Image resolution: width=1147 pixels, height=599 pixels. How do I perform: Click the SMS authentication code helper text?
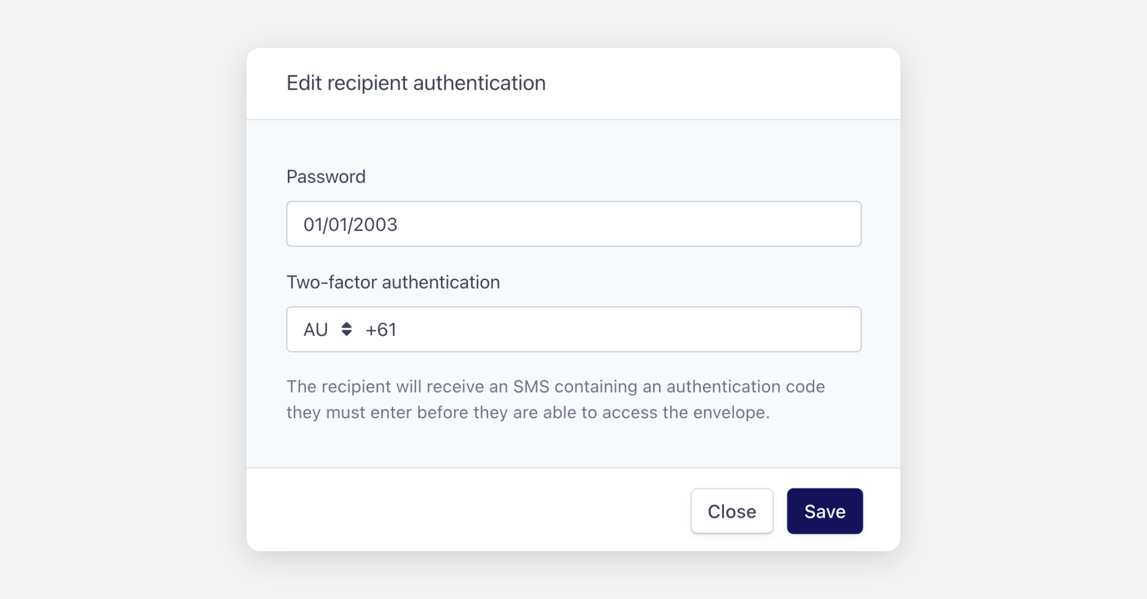(x=554, y=399)
